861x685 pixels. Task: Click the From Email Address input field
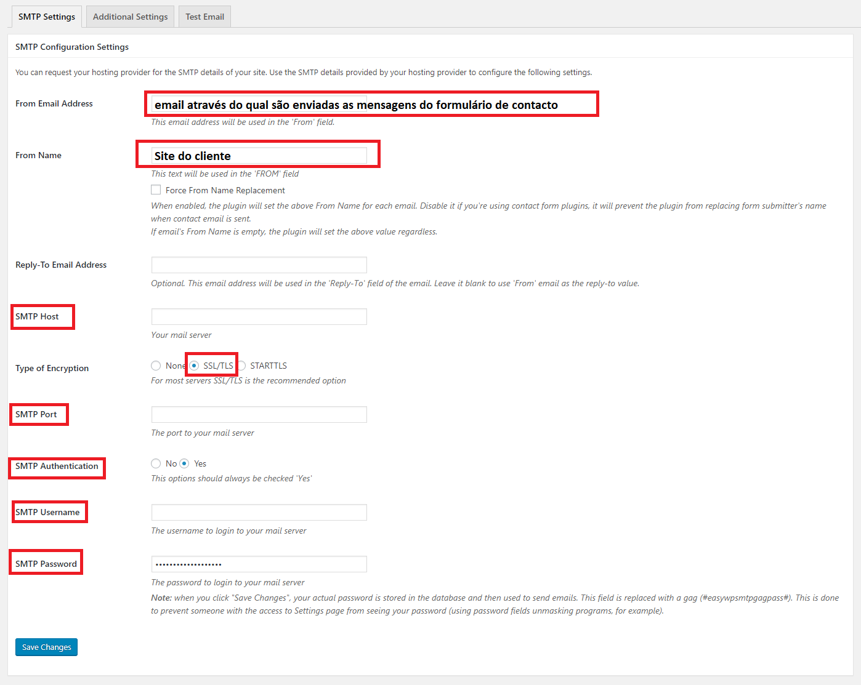pyautogui.click(x=259, y=104)
